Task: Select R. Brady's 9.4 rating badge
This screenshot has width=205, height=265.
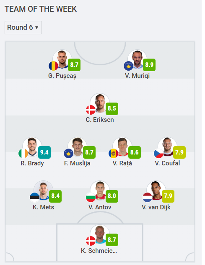Action: coord(44,152)
